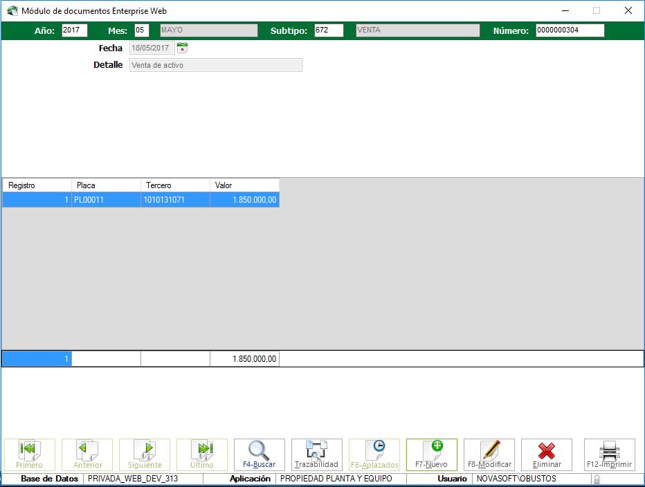Click the padlock icon in status bar
Image resolution: width=645 pixels, height=487 pixels.
[597, 479]
